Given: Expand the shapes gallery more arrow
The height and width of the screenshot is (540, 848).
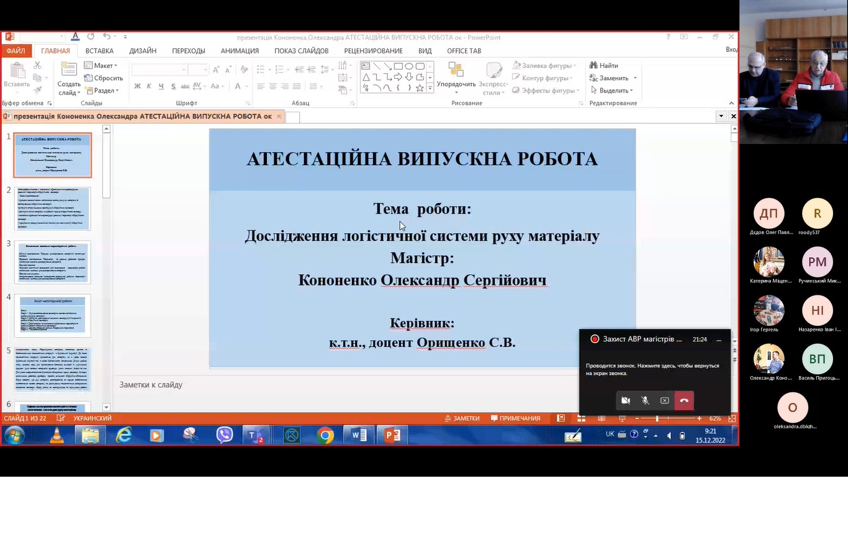Looking at the screenshot, I should (430, 89).
